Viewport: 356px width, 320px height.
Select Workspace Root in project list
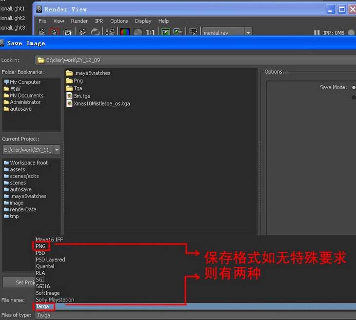(x=26, y=162)
